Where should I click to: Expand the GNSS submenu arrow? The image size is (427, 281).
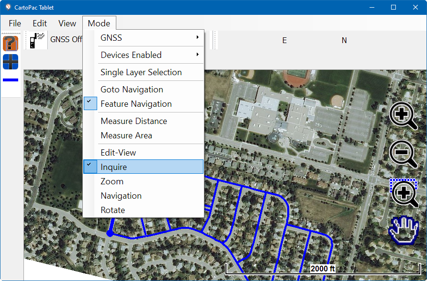[197, 38]
